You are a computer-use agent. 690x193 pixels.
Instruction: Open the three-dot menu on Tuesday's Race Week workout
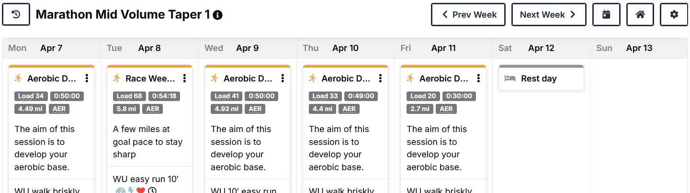point(184,78)
